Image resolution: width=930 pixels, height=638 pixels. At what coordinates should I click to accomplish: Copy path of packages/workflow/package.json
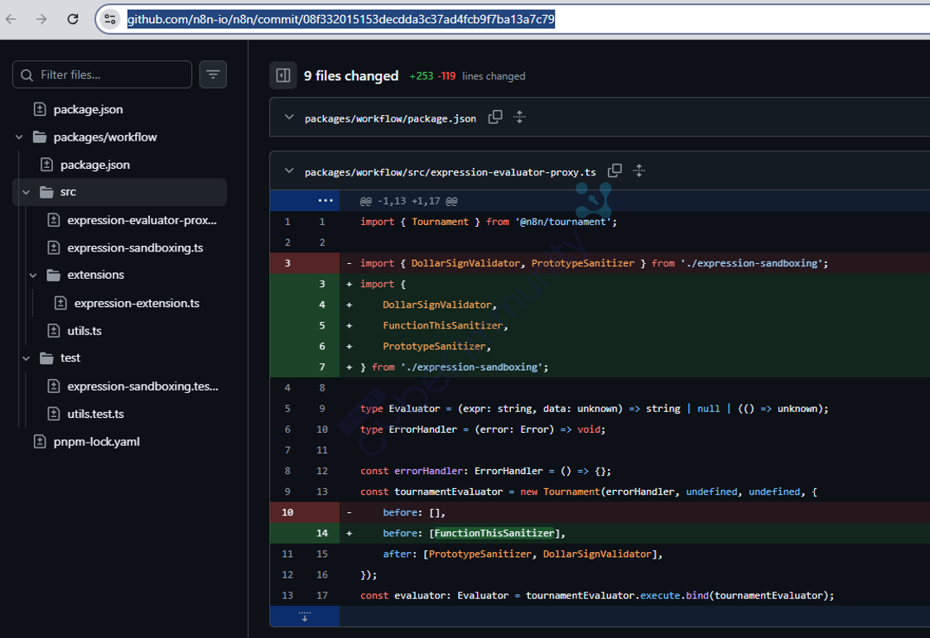495,118
